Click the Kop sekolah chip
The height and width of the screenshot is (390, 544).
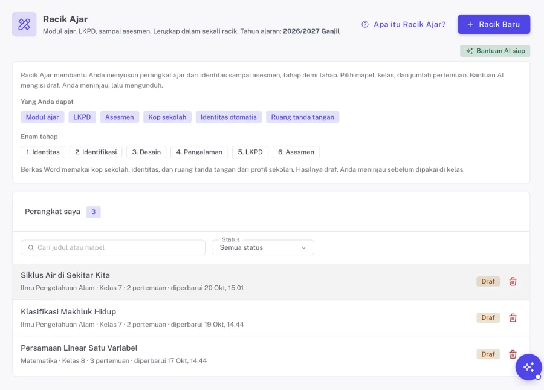[167, 117]
